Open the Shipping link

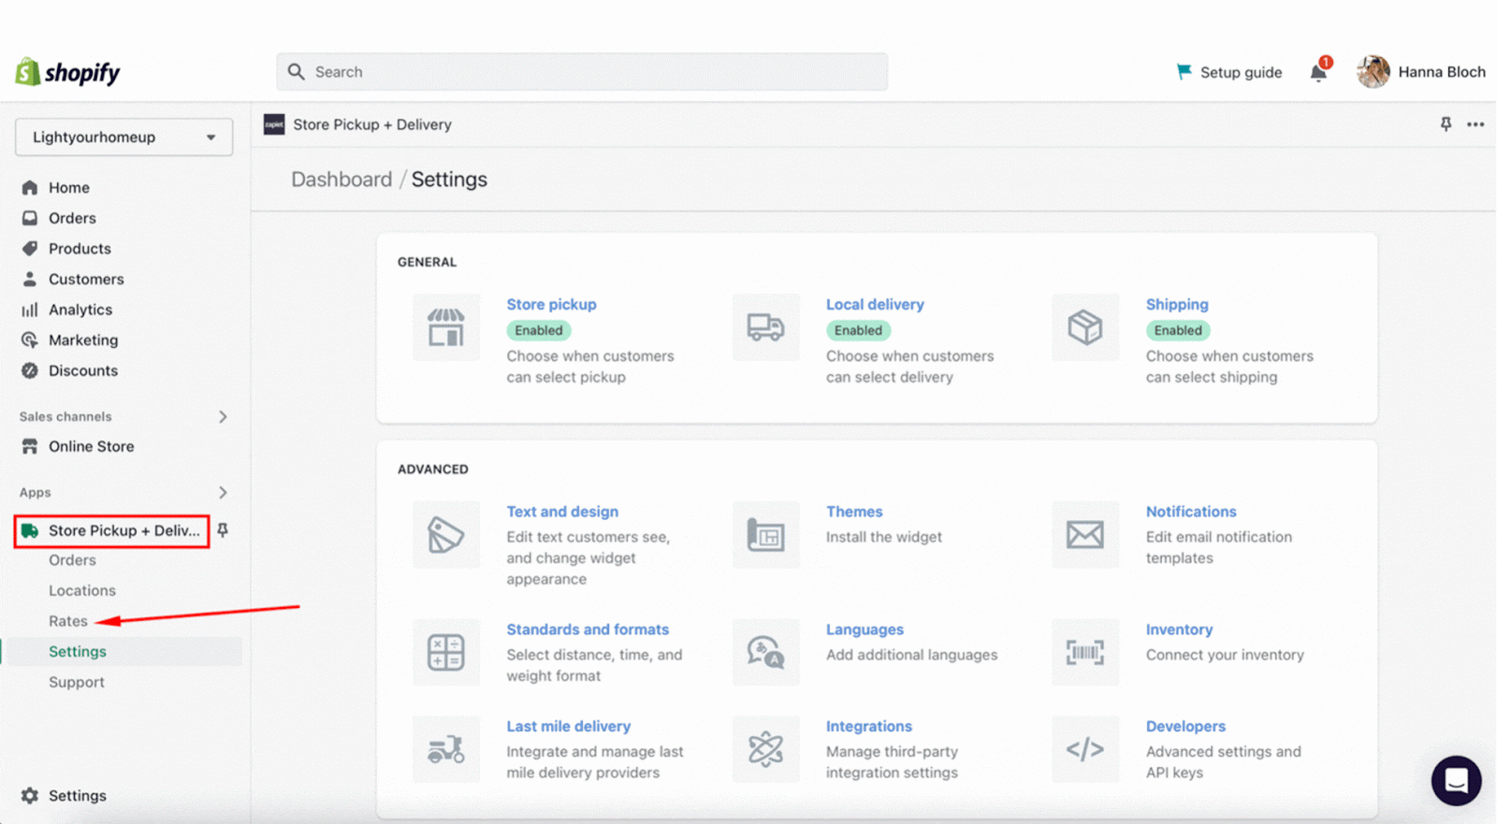point(1177,305)
